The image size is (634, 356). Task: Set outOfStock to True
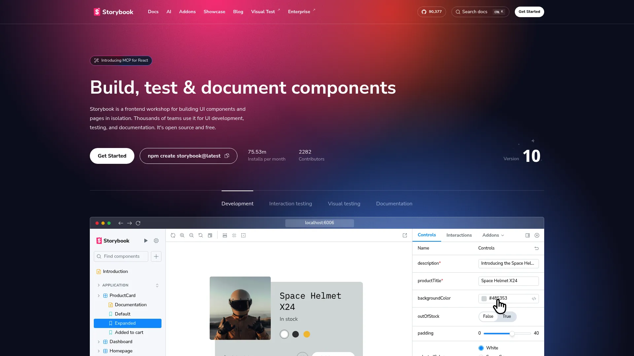point(507,316)
